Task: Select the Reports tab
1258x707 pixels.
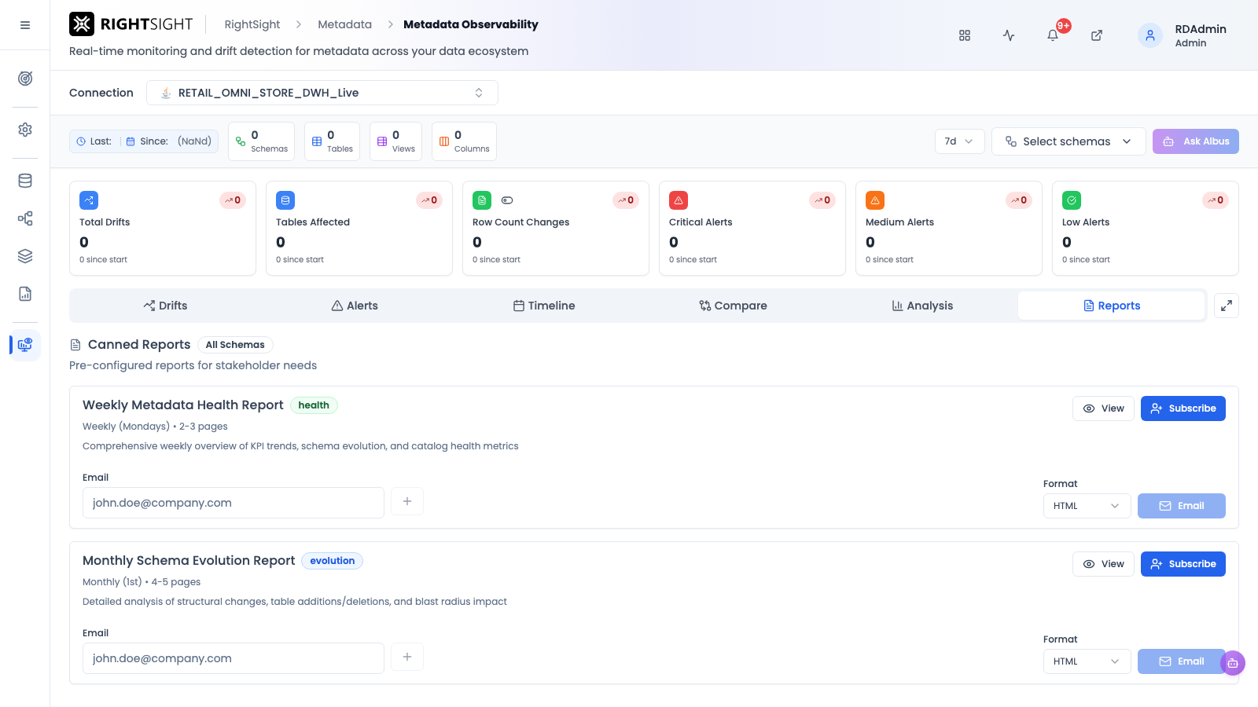Action: [1112, 306]
